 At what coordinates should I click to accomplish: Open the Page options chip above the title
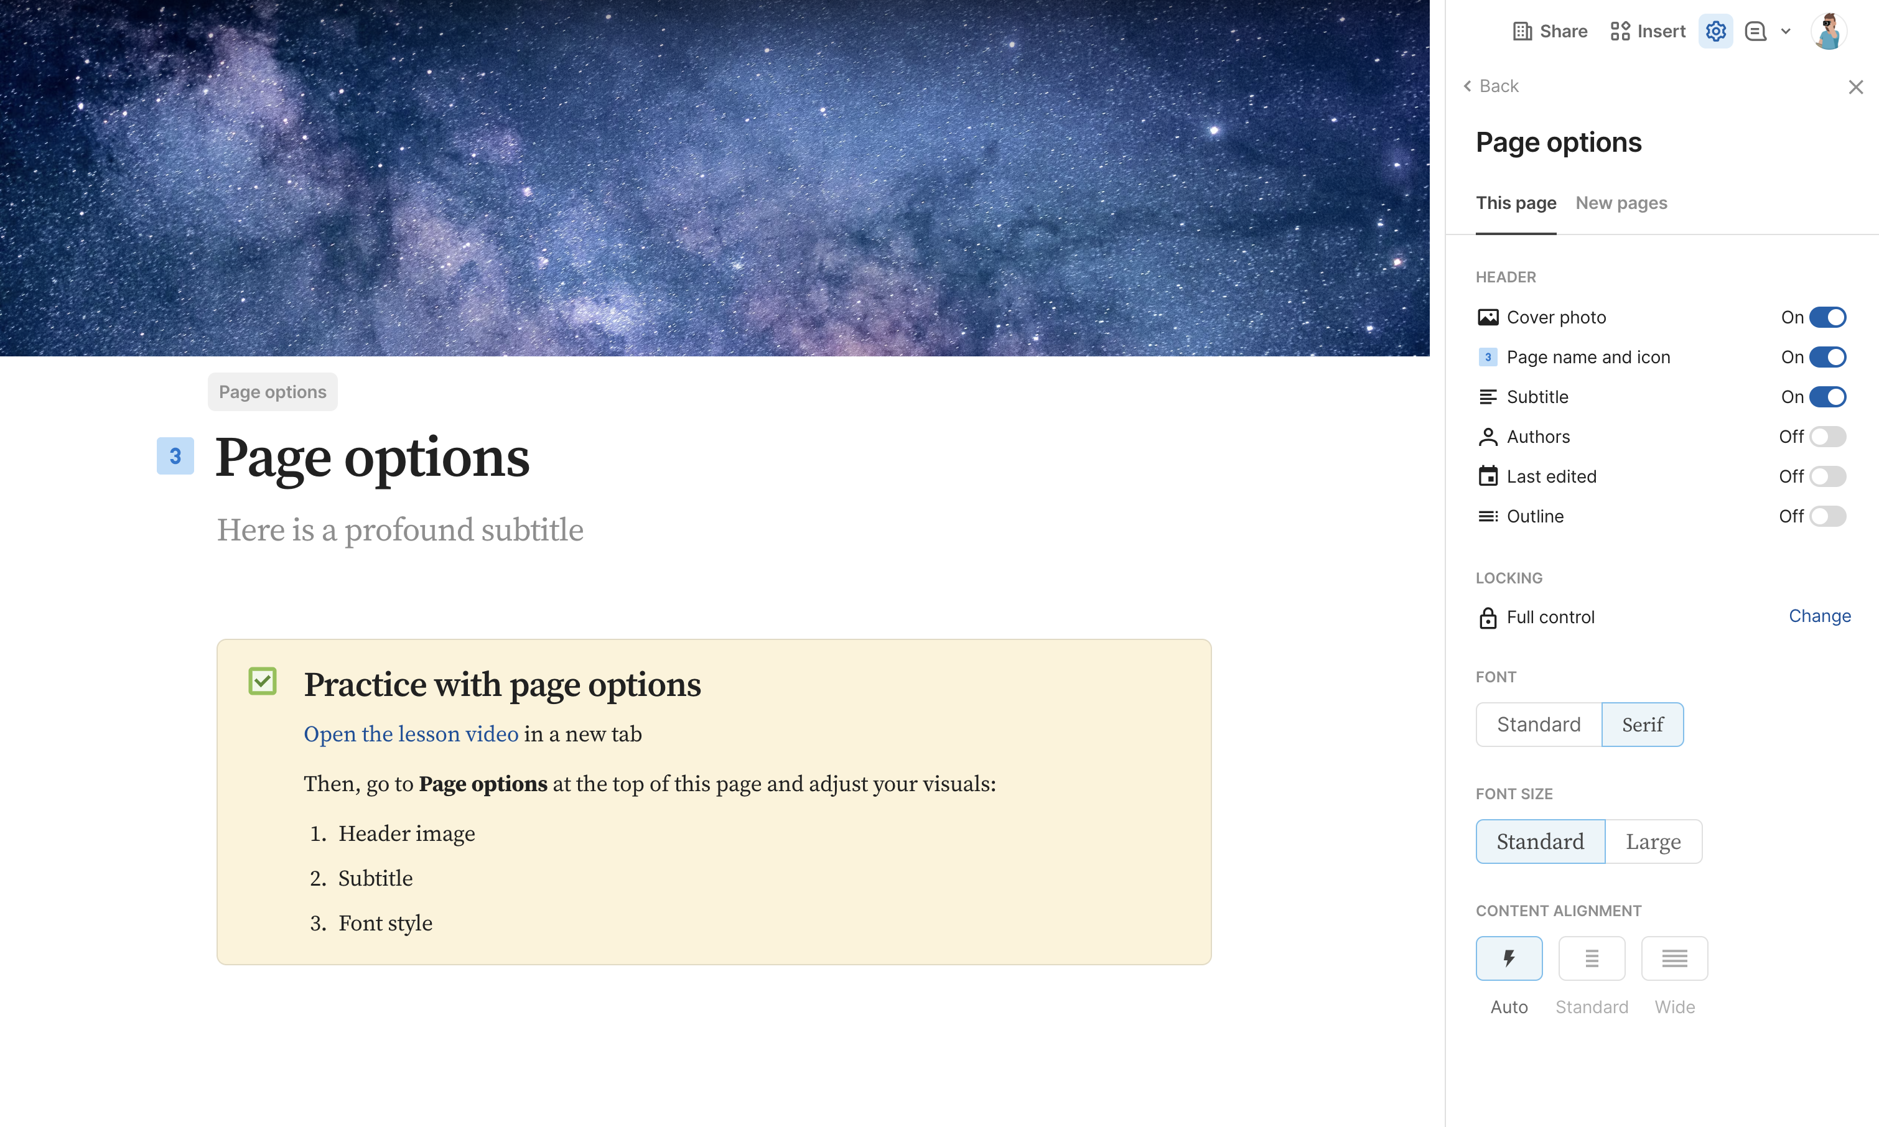pos(272,392)
